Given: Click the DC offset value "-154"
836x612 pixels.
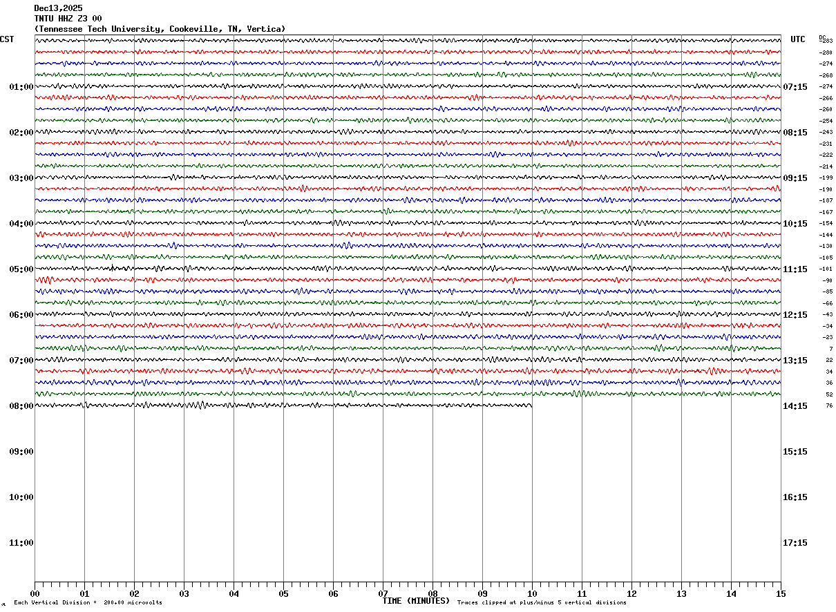Looking at the screenshot, I should [826, 224].
